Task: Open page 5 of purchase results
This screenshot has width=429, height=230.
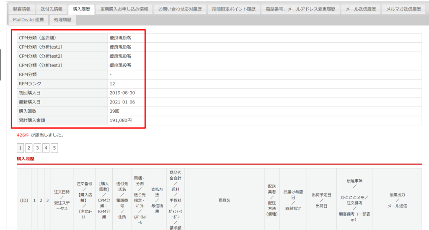Action: (54, 148)
